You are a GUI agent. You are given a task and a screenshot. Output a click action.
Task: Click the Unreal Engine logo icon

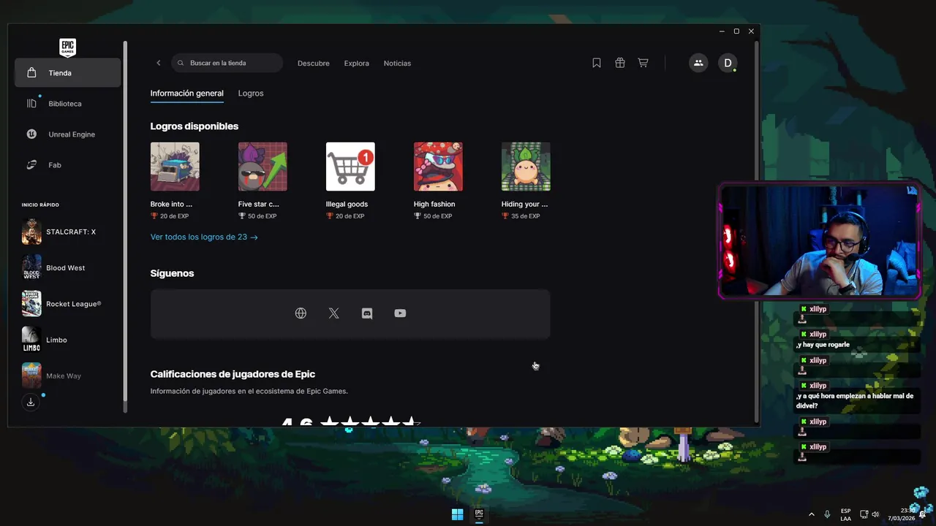coord(31,134)
